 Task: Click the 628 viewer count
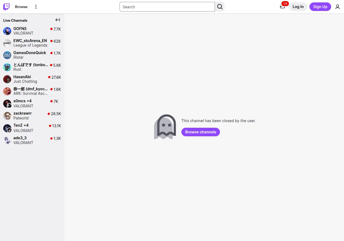click(x=57, y=41)
